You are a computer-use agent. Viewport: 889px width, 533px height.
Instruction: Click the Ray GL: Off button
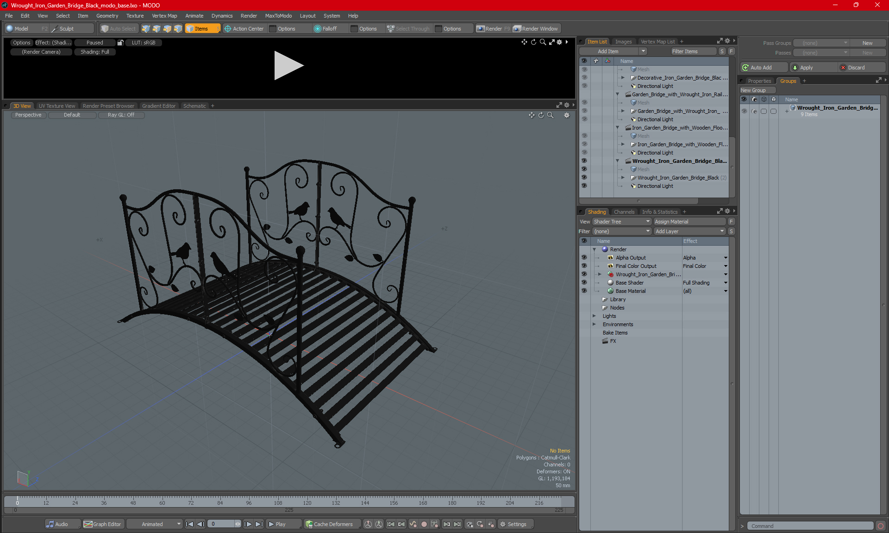tap(121, 115)
